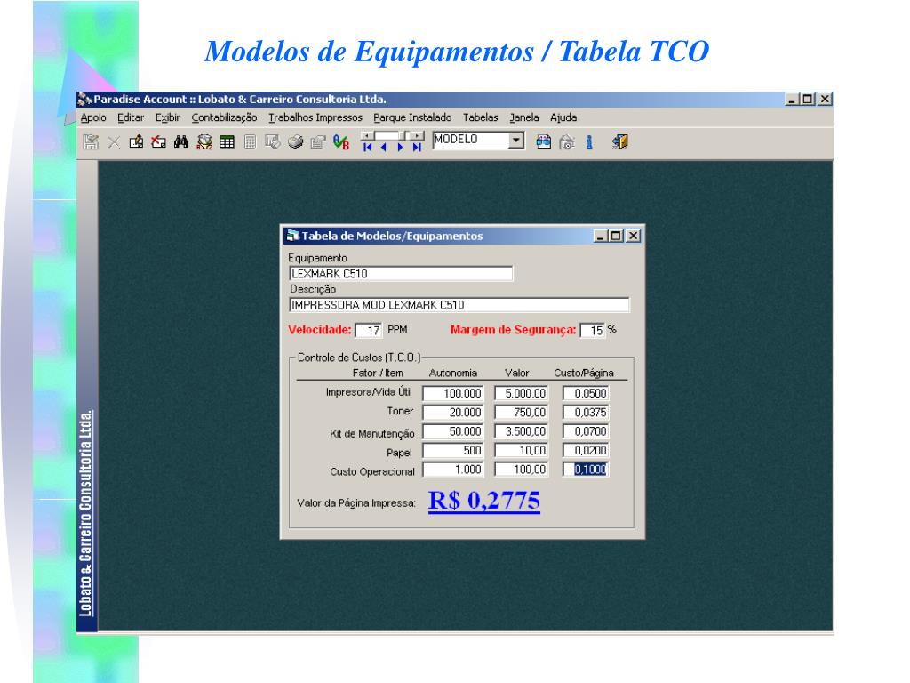The height and width of the screenshot is (683, 910).
Task: Minimize the Tabela de Modelos/Equipamentos window
Action: (x=601, y=236)
